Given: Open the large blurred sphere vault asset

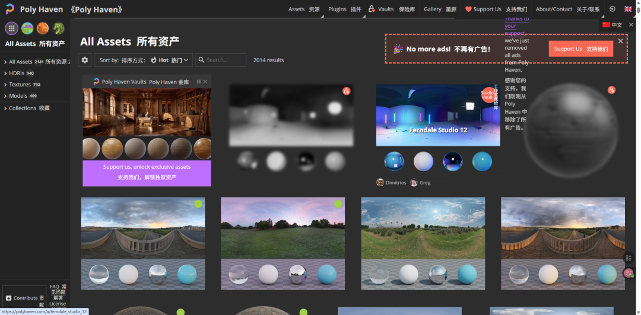Looking at the screenshot, I should click(x=571, y=130).
